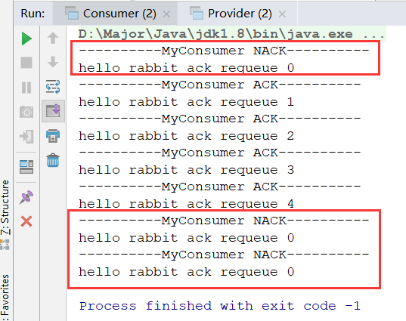Open the Favorites tool window
The width and height of the screenshot is (406, 321).
coord(5,298)
